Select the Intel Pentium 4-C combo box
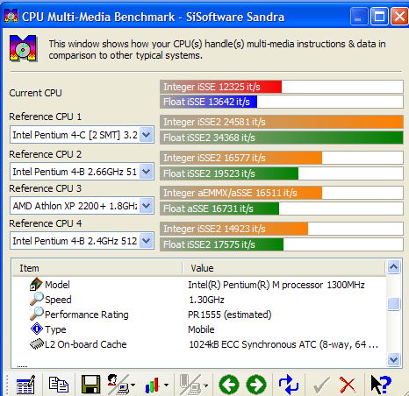This screenshot has height=396, width=409. click(82, 135)
